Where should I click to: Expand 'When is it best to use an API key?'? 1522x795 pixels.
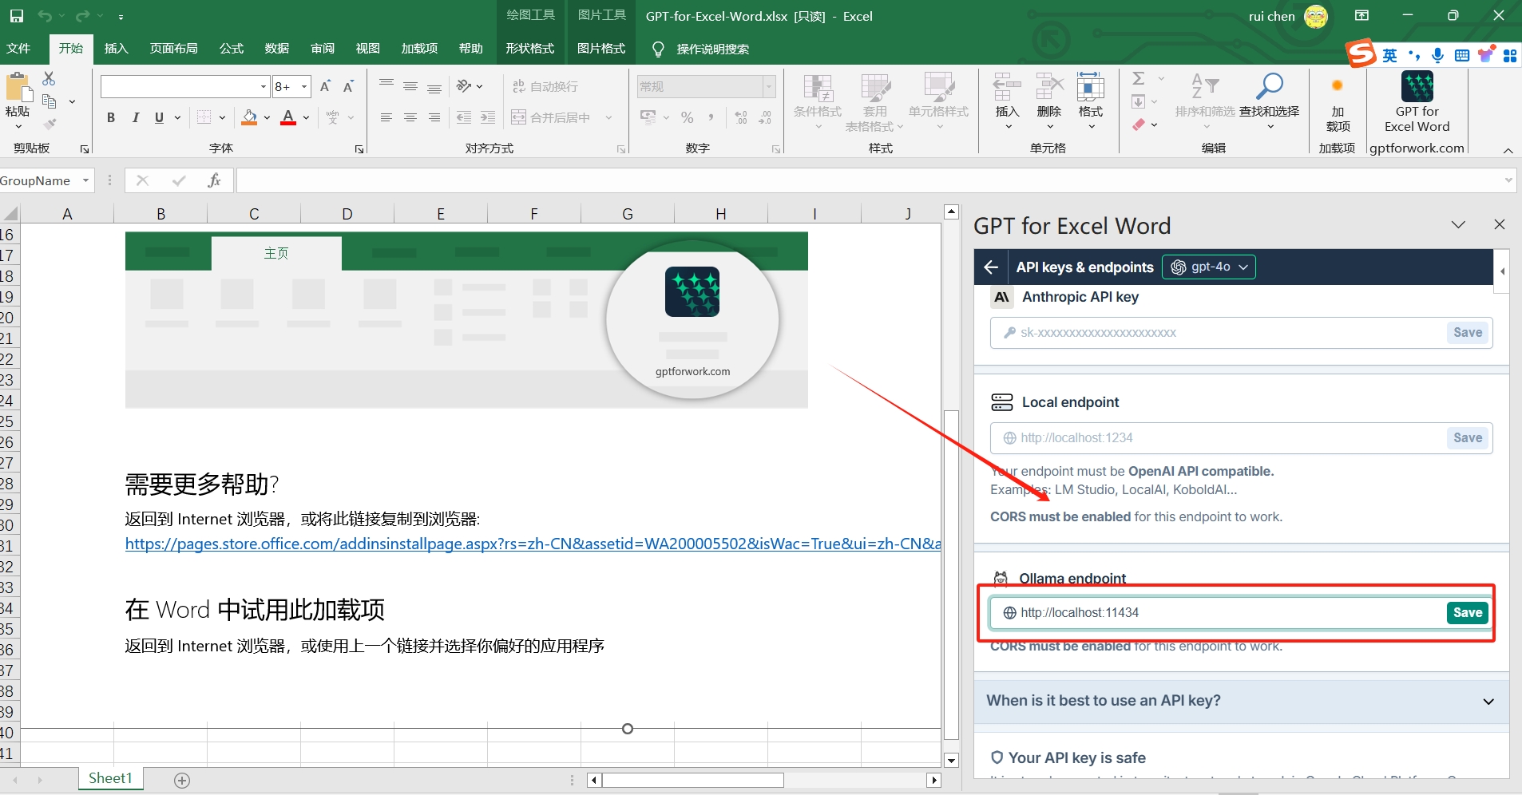1242,701
